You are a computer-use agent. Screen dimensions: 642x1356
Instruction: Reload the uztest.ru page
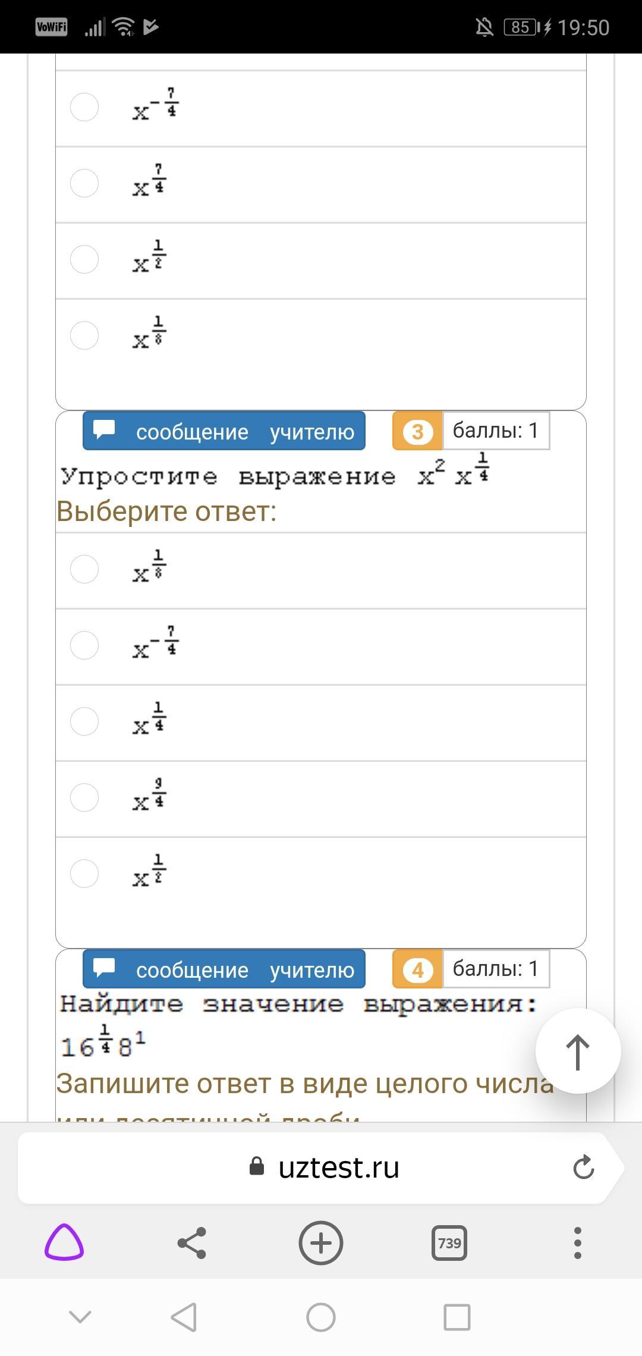click(x=584, y=1167)
